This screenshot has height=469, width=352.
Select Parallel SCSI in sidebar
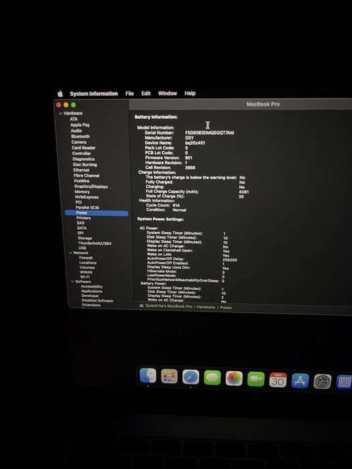pos(87,208)
